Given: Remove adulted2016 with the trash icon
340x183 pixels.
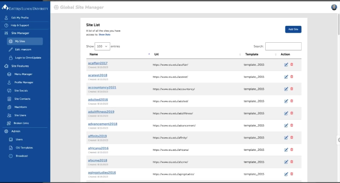Looking at the screenshot, I should tap(292, 101).
